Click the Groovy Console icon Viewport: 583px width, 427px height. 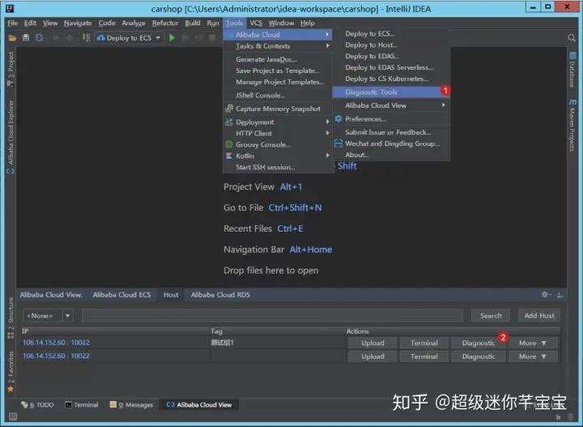point(229,145)
